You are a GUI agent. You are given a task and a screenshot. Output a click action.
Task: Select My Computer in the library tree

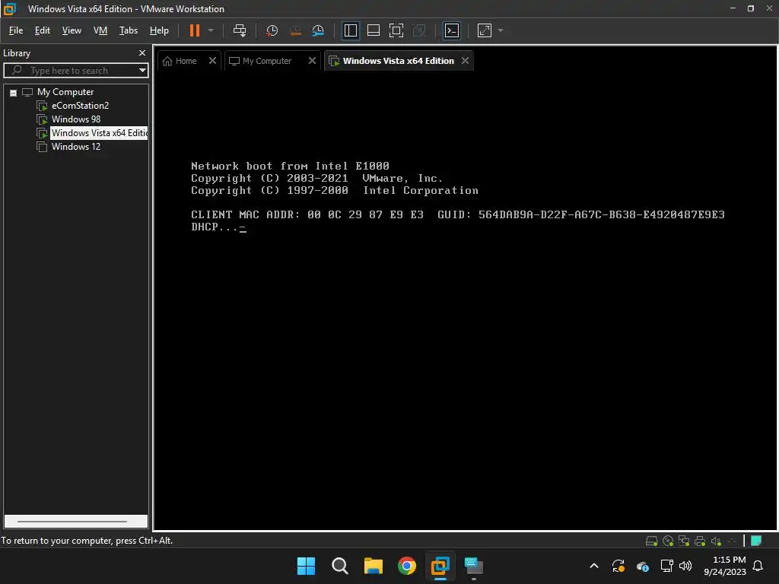[x=65, y=92]
